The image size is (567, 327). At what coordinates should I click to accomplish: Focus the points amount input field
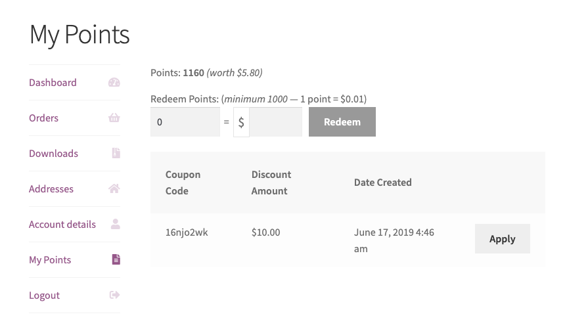185,121
